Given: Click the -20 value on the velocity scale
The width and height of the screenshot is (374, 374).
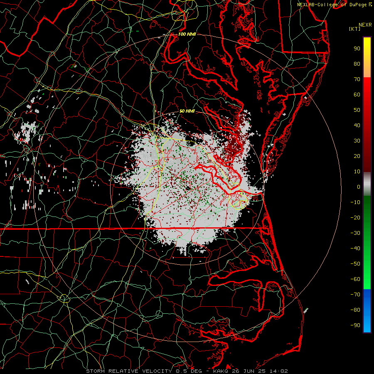Looking at the screenshot, I should (355, 217).
